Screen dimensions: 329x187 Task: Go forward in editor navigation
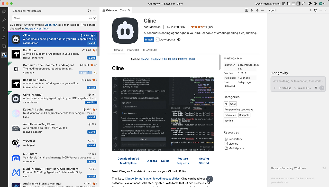(257, 10)
